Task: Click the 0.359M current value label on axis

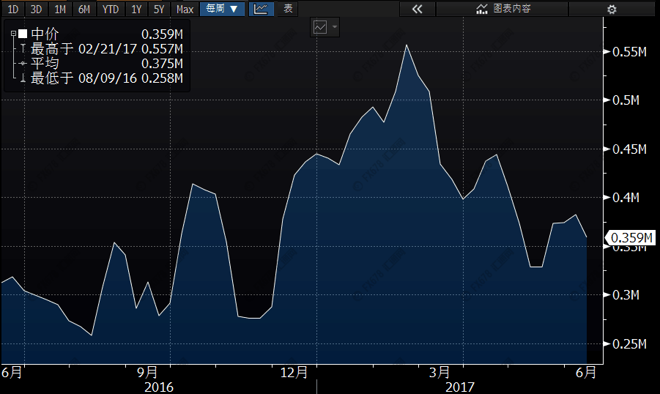Action: pos(631,237)
